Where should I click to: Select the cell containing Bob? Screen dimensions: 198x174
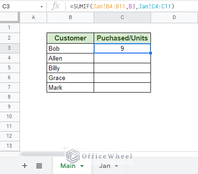point(70,48)
